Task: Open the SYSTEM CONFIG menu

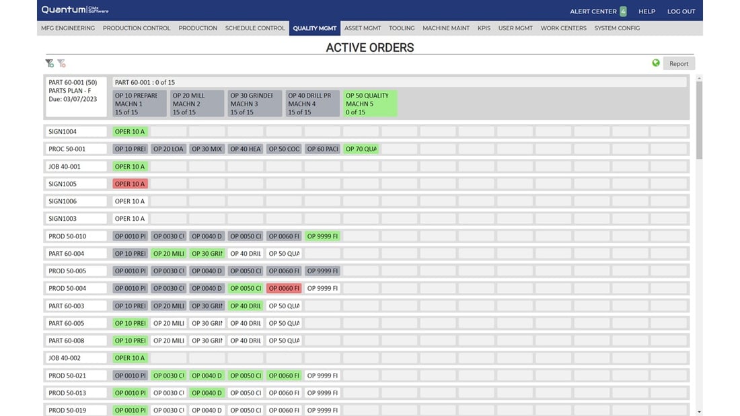Action: tap(617, 28)
